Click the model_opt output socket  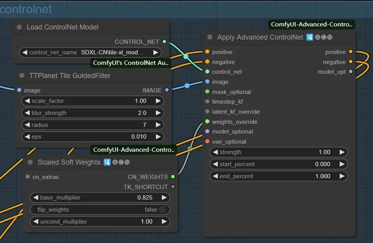[x=350, y=71]
